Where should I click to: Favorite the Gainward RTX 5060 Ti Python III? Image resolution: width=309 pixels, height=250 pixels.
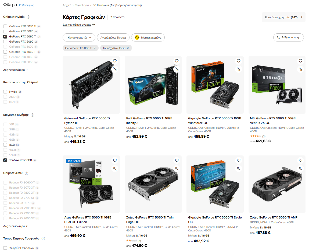pos(115,61)
